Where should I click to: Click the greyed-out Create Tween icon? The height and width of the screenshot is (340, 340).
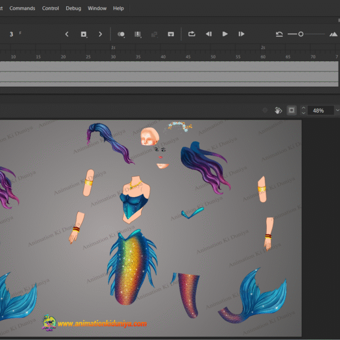click(x=154, y=34)
